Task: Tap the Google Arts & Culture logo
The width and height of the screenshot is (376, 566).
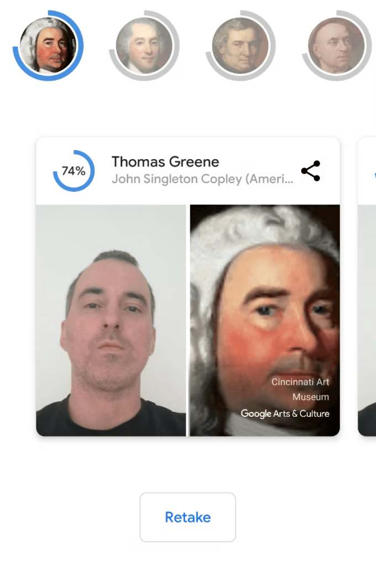Action: (285, 413)
